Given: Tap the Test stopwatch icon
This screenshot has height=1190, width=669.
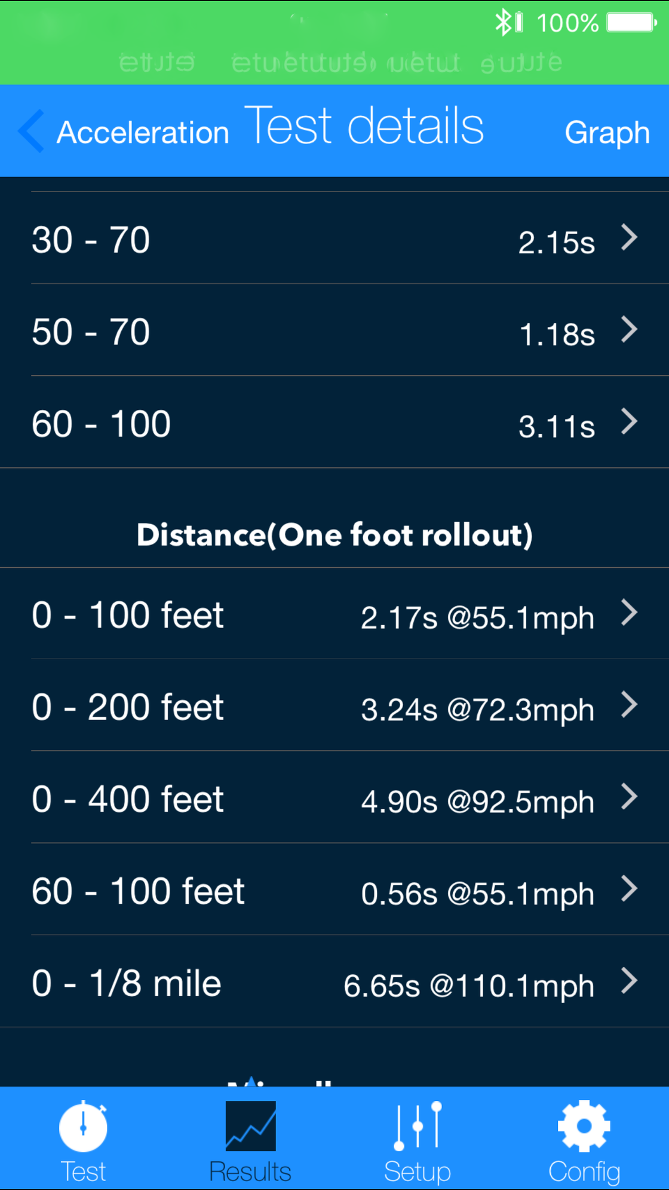Looking at the screenshot, I should click(x=83, y=1127).
